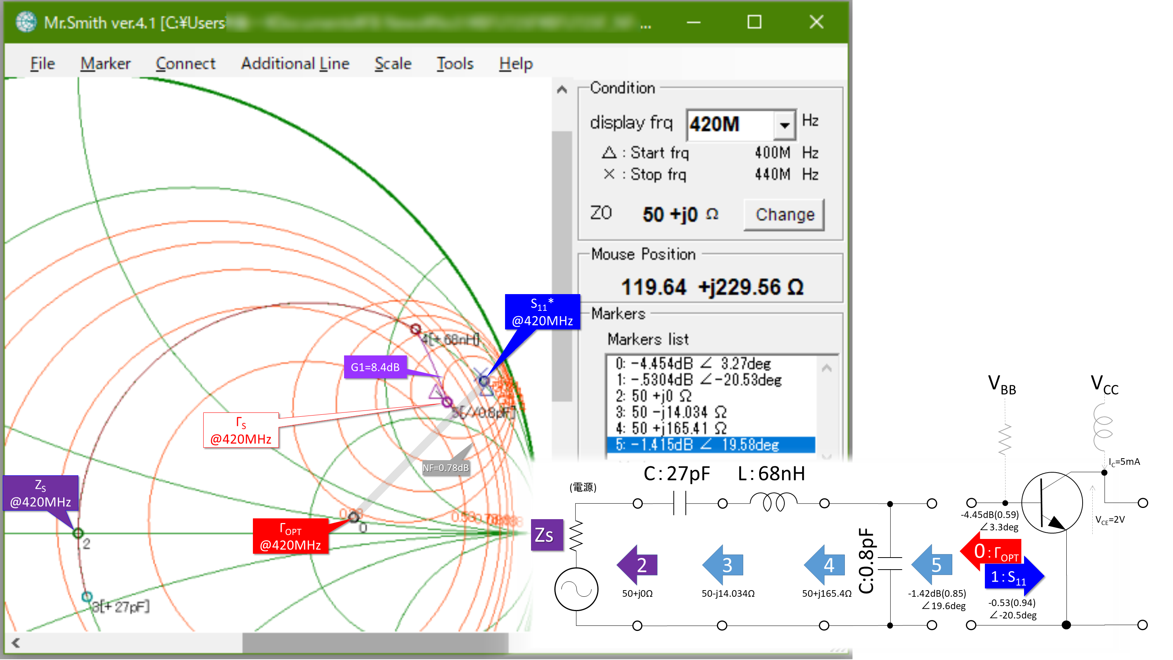Click the NF=0.78dB gray label
This screenshot has width=1173, height=660.
[x=445, y=468]
